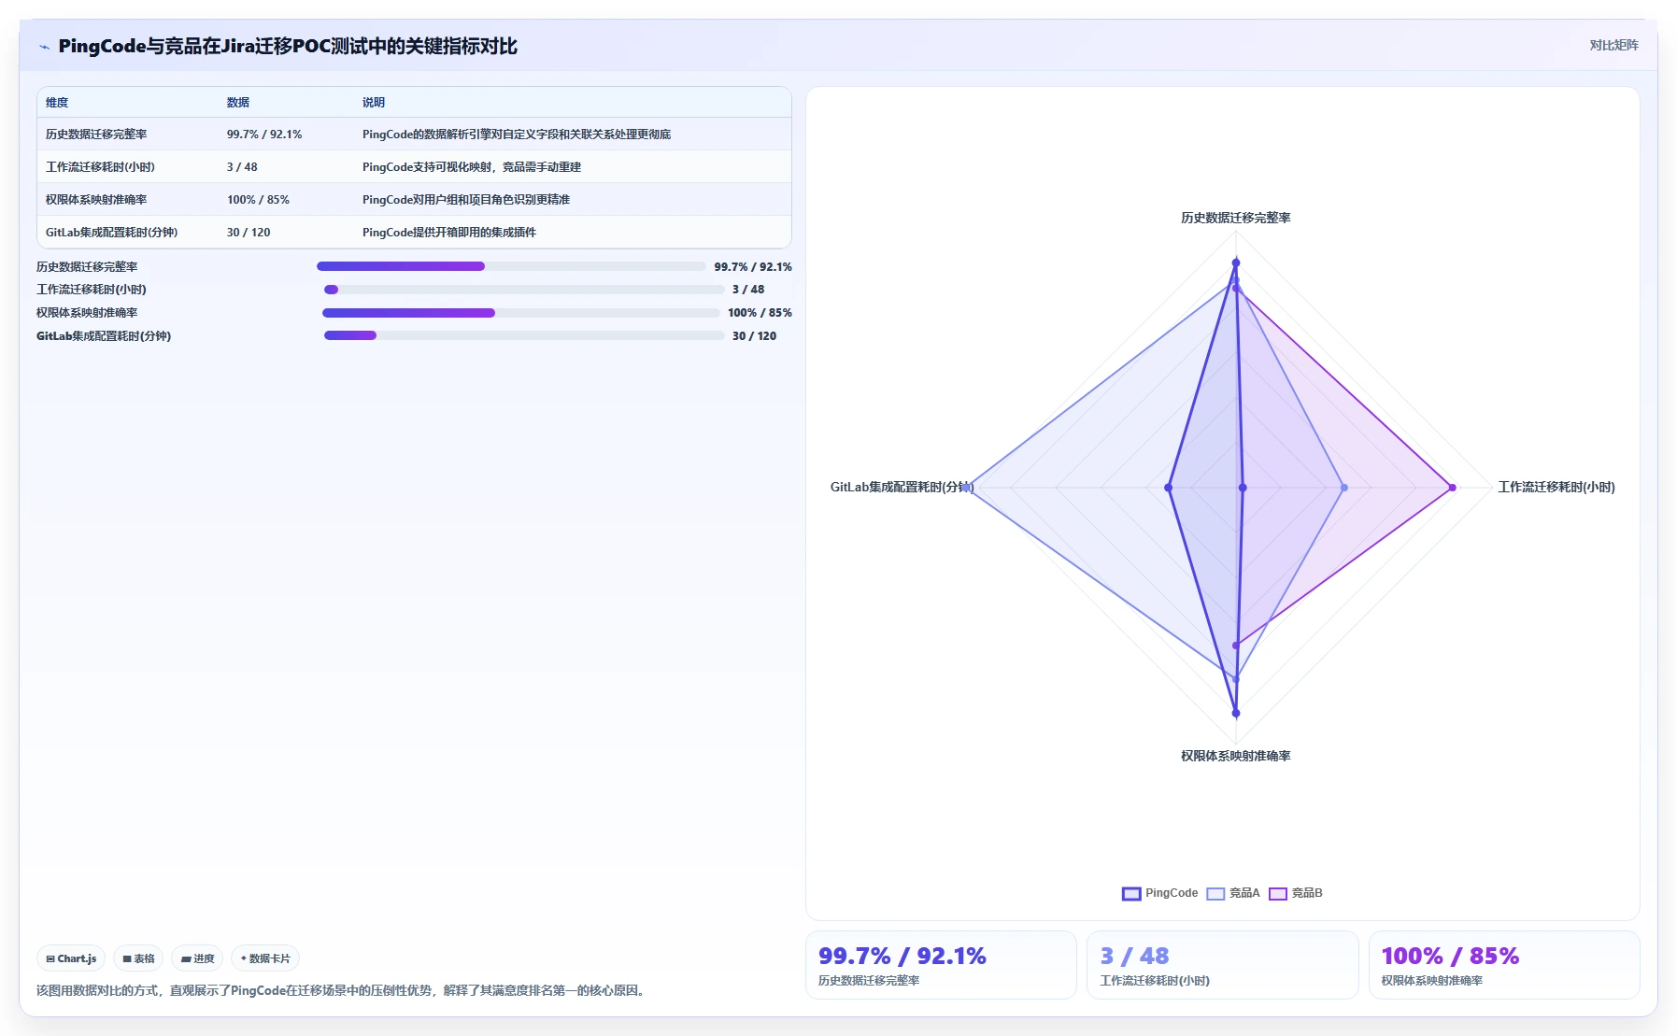Click the description about 可视化映射
The height and width of the screenshot is (1036, 1677).
(472, 167)
